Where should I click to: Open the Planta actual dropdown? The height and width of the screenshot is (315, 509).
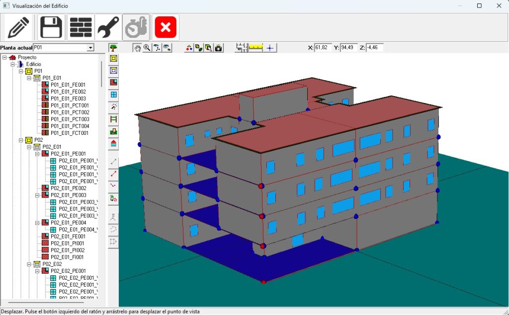[90, 47]
